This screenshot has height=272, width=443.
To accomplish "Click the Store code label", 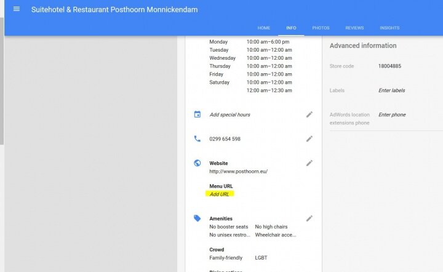I will point(341,66).
